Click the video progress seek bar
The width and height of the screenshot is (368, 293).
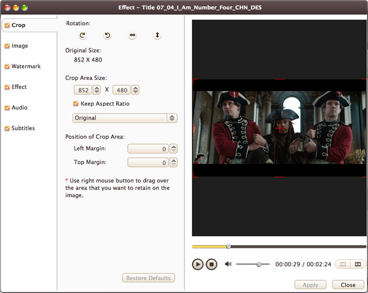coord(279,246)
